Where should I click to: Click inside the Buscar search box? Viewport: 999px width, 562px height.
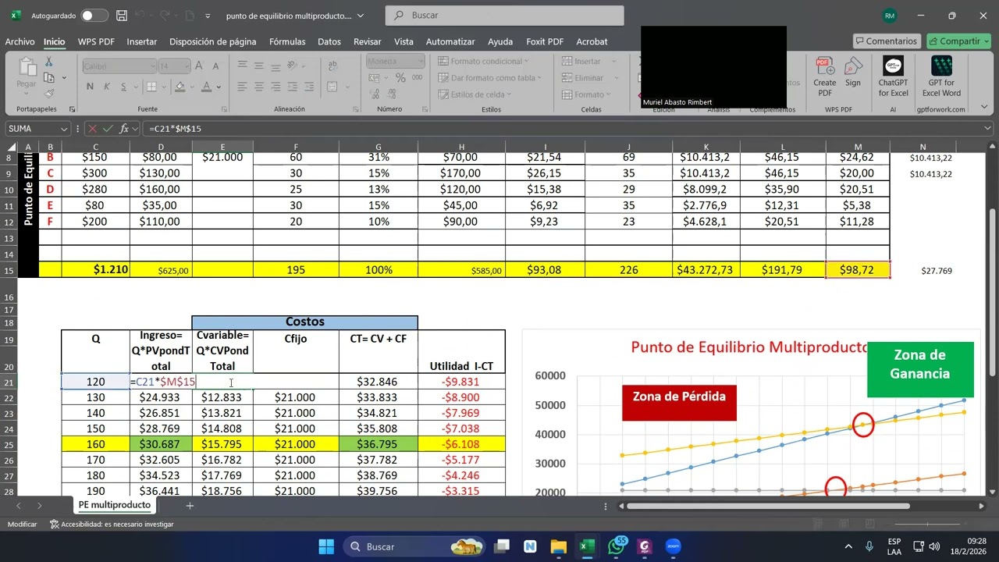(504, 15)
